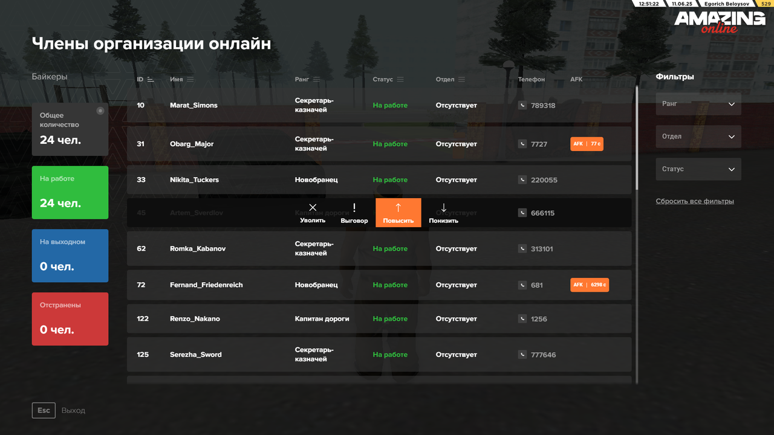This screenshot has width=774, height=435.
Task: Select the Общее количество 24 чел. card
Action: pyautogui.click(x=70, y=129)
